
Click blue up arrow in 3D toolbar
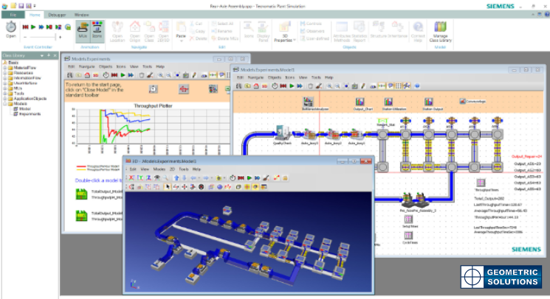(176, 178)
